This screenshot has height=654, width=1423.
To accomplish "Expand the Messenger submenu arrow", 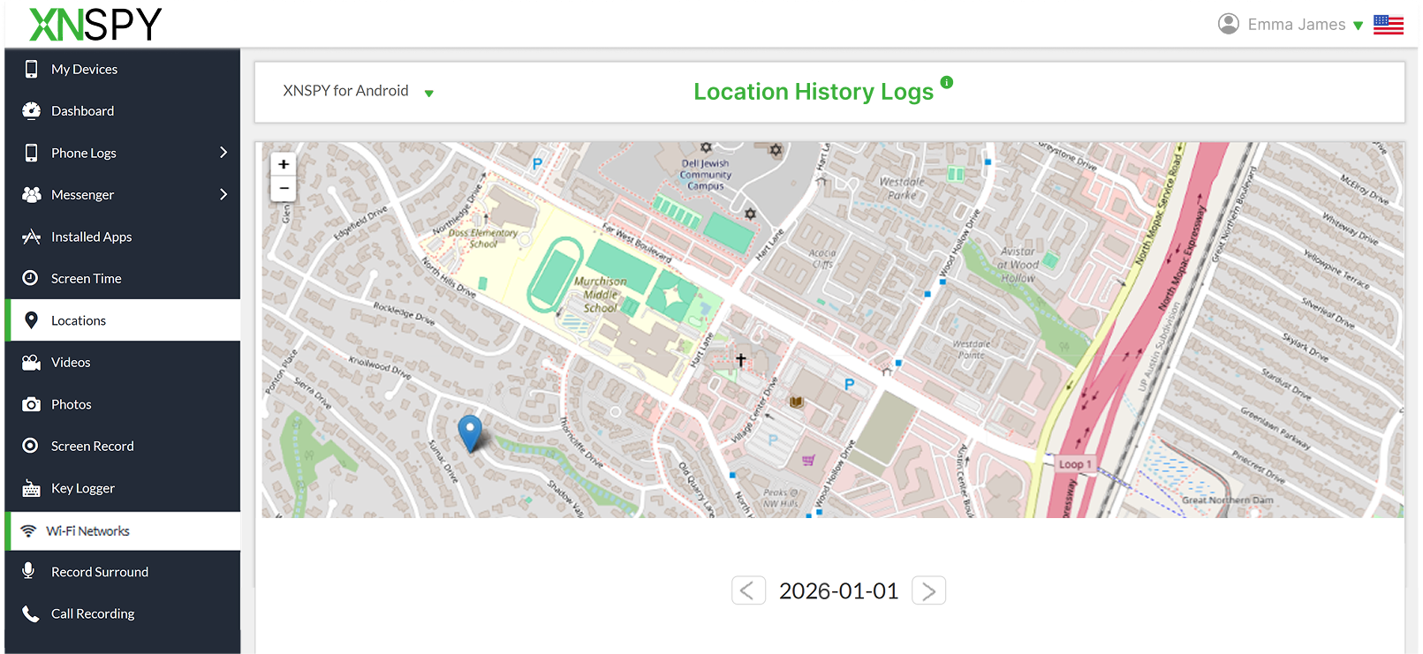I will point(223,194).
